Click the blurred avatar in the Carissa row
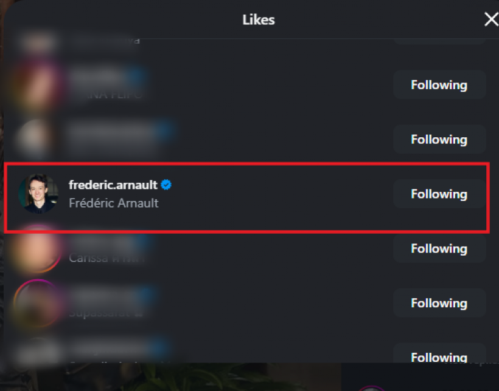The width and height of the screenshot is (499, 391). coord(37,249)
